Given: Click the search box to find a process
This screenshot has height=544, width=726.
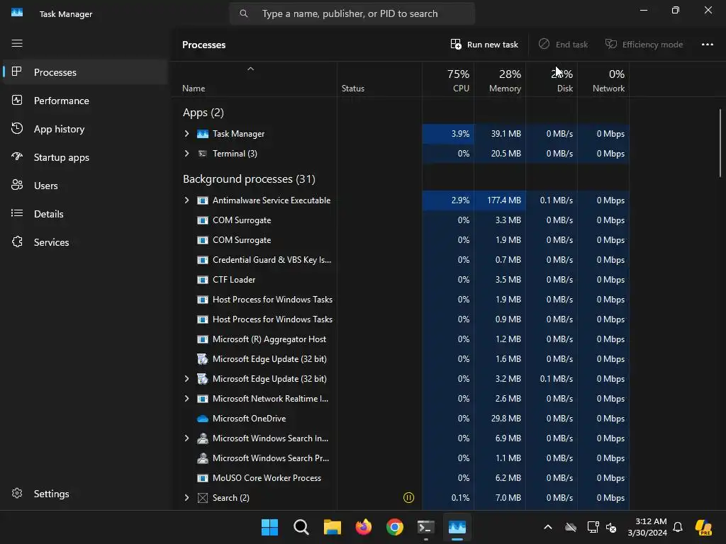Looking at the screenshot, I should (x=352, y=13).
